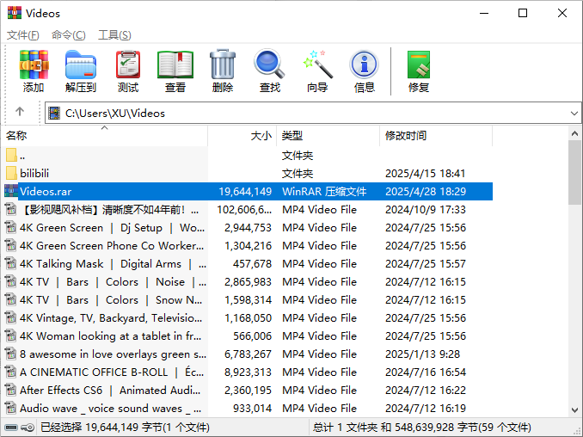This screenshot has width=583, height=437.
Task: Select 4K Talking Mask Digital Arms file
Action: point(247,264)
